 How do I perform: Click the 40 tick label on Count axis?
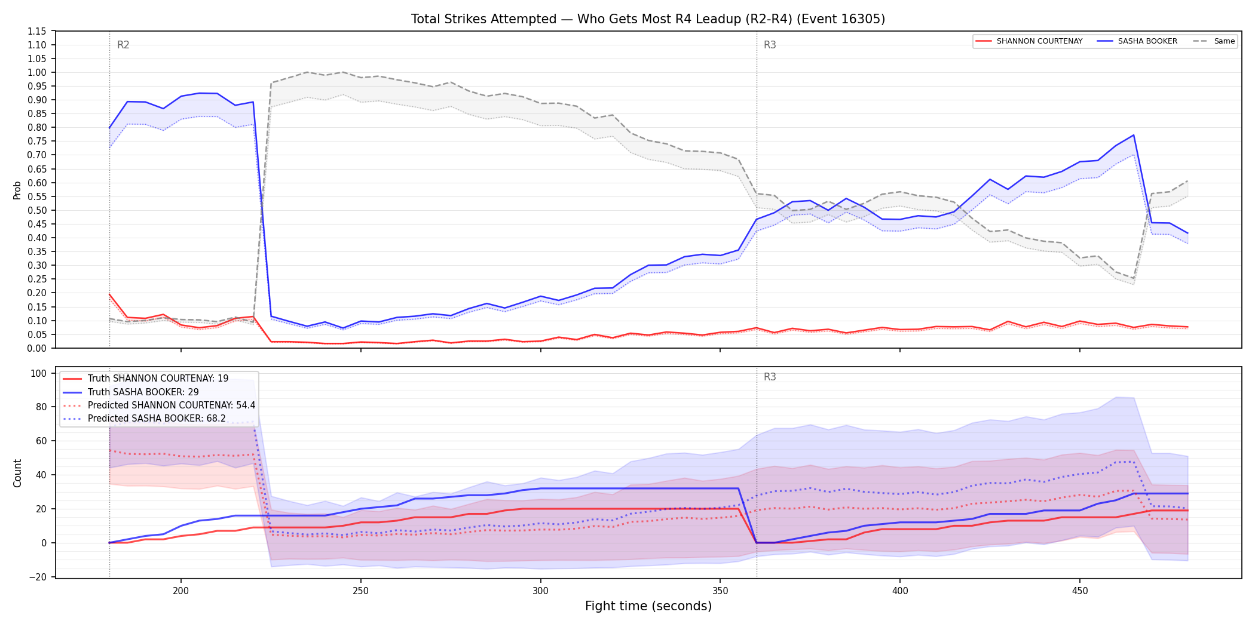42,475
